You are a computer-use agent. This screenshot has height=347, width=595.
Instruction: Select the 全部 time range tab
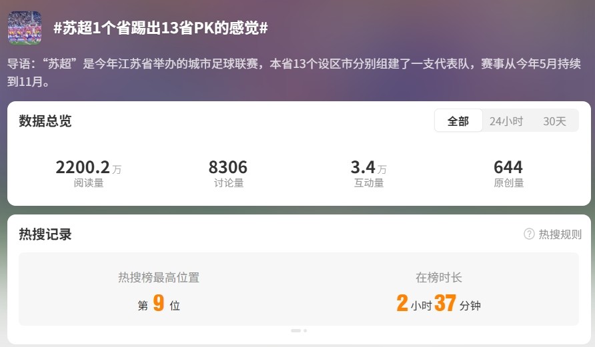(458, 121)
